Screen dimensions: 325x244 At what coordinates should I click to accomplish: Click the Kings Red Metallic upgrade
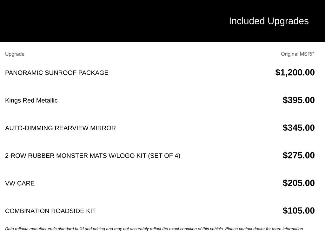tap(31, 100)
